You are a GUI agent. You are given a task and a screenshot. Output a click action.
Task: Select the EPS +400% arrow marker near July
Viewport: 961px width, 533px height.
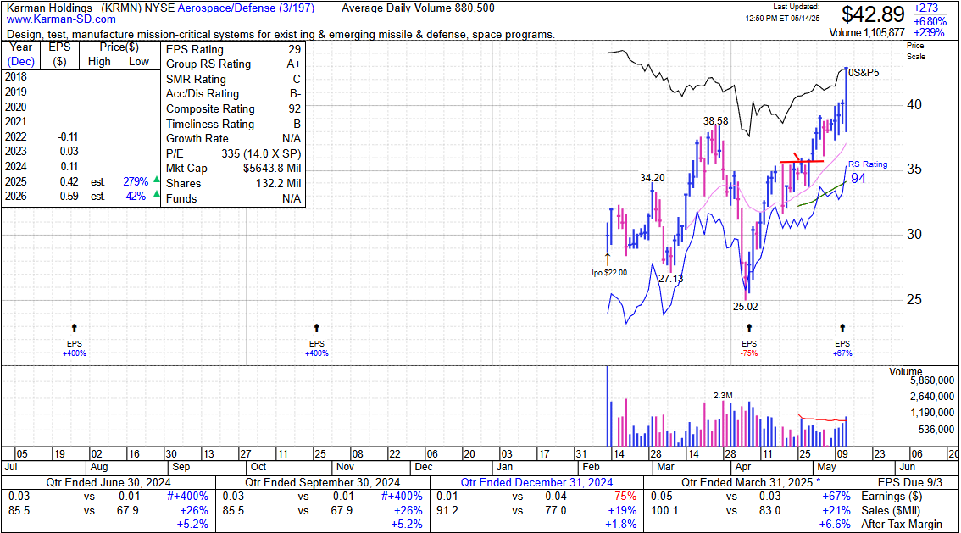click(x=75, y=328)
